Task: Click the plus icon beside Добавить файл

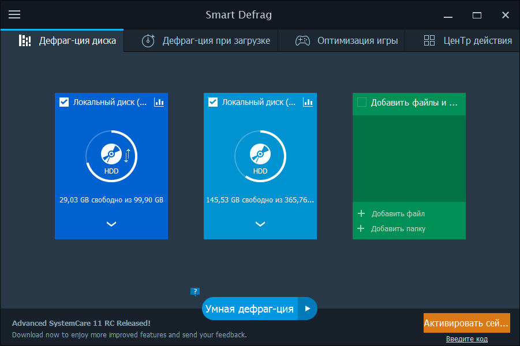Action: click(361, 213)
